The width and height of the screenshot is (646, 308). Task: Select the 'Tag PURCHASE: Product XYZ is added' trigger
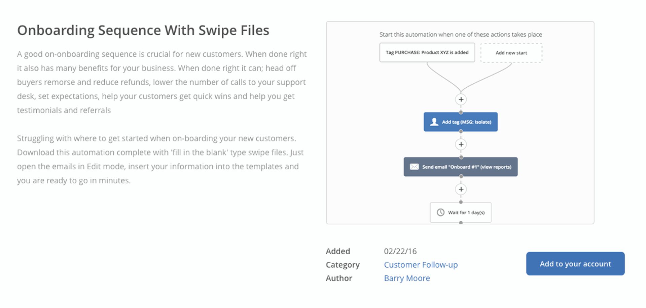pos(427,52)
